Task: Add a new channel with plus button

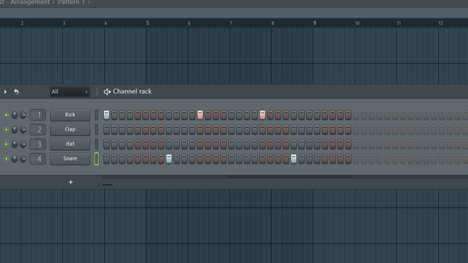Action: click(x=71, y=182)
